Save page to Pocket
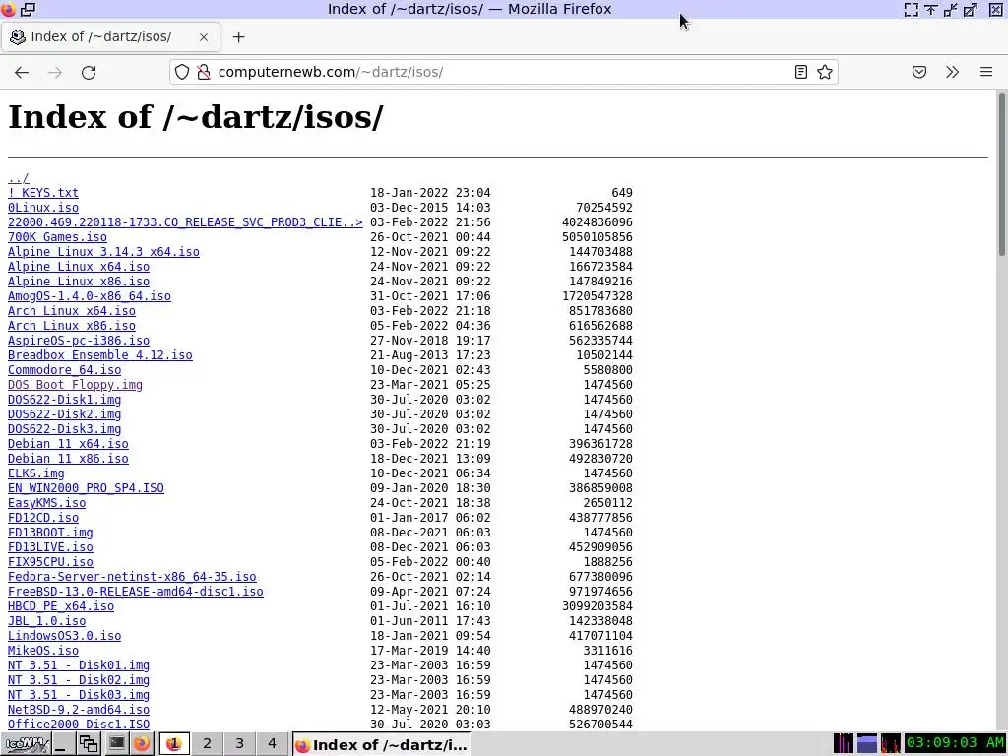The width and height of the screenshot is (1008, 756). click(x=919, y=72)
